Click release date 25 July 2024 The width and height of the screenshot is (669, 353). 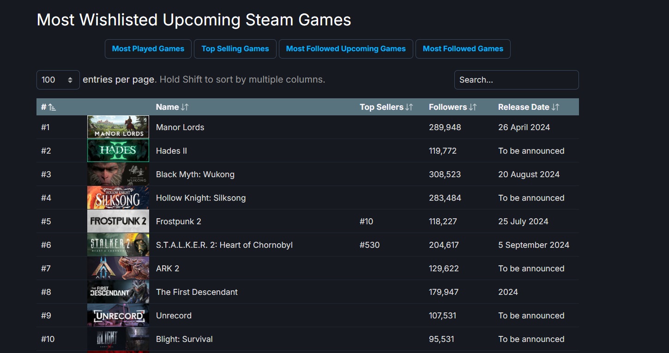[x=523, y=221]
